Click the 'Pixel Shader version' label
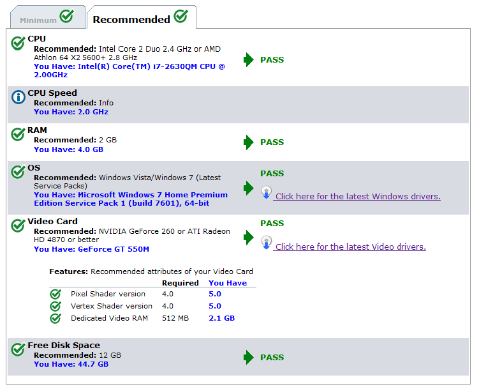Viewport: 479px width, 389px height. tap(108, 294)
